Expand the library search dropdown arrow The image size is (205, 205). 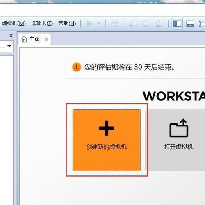tap(9, 46)
